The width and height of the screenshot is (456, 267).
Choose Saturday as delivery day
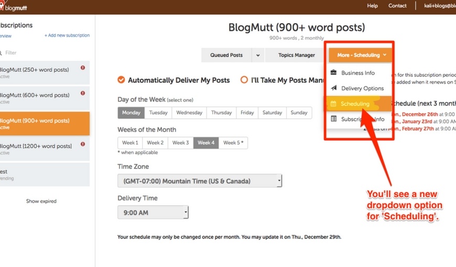[272, 113]
